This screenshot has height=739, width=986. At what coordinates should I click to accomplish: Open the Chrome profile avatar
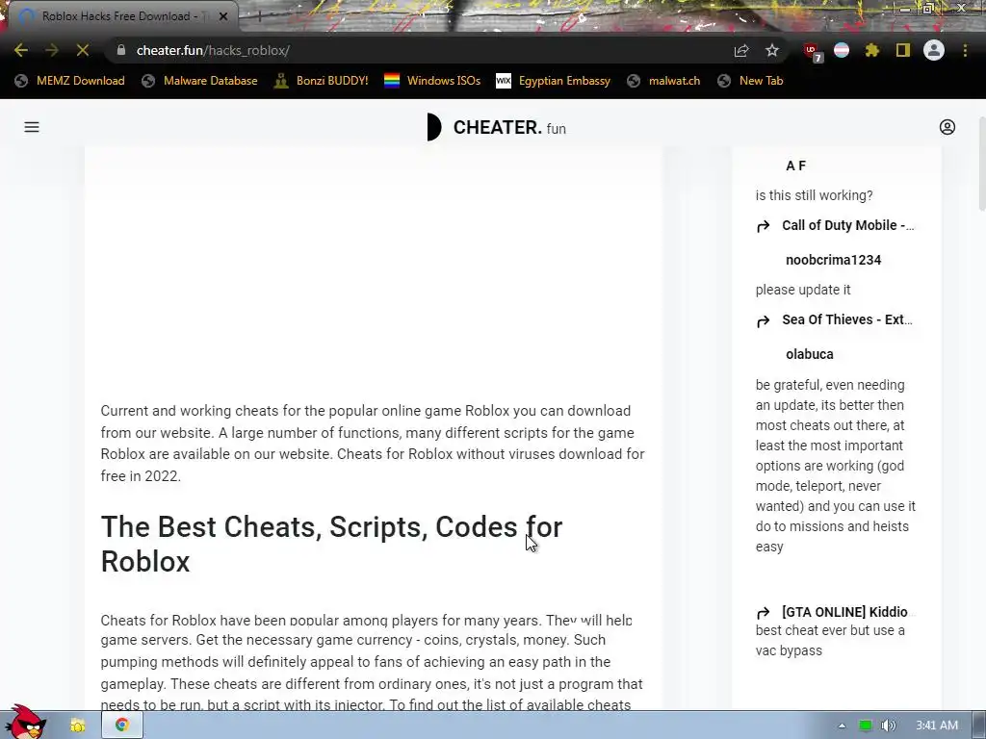[x=934, y=50]
